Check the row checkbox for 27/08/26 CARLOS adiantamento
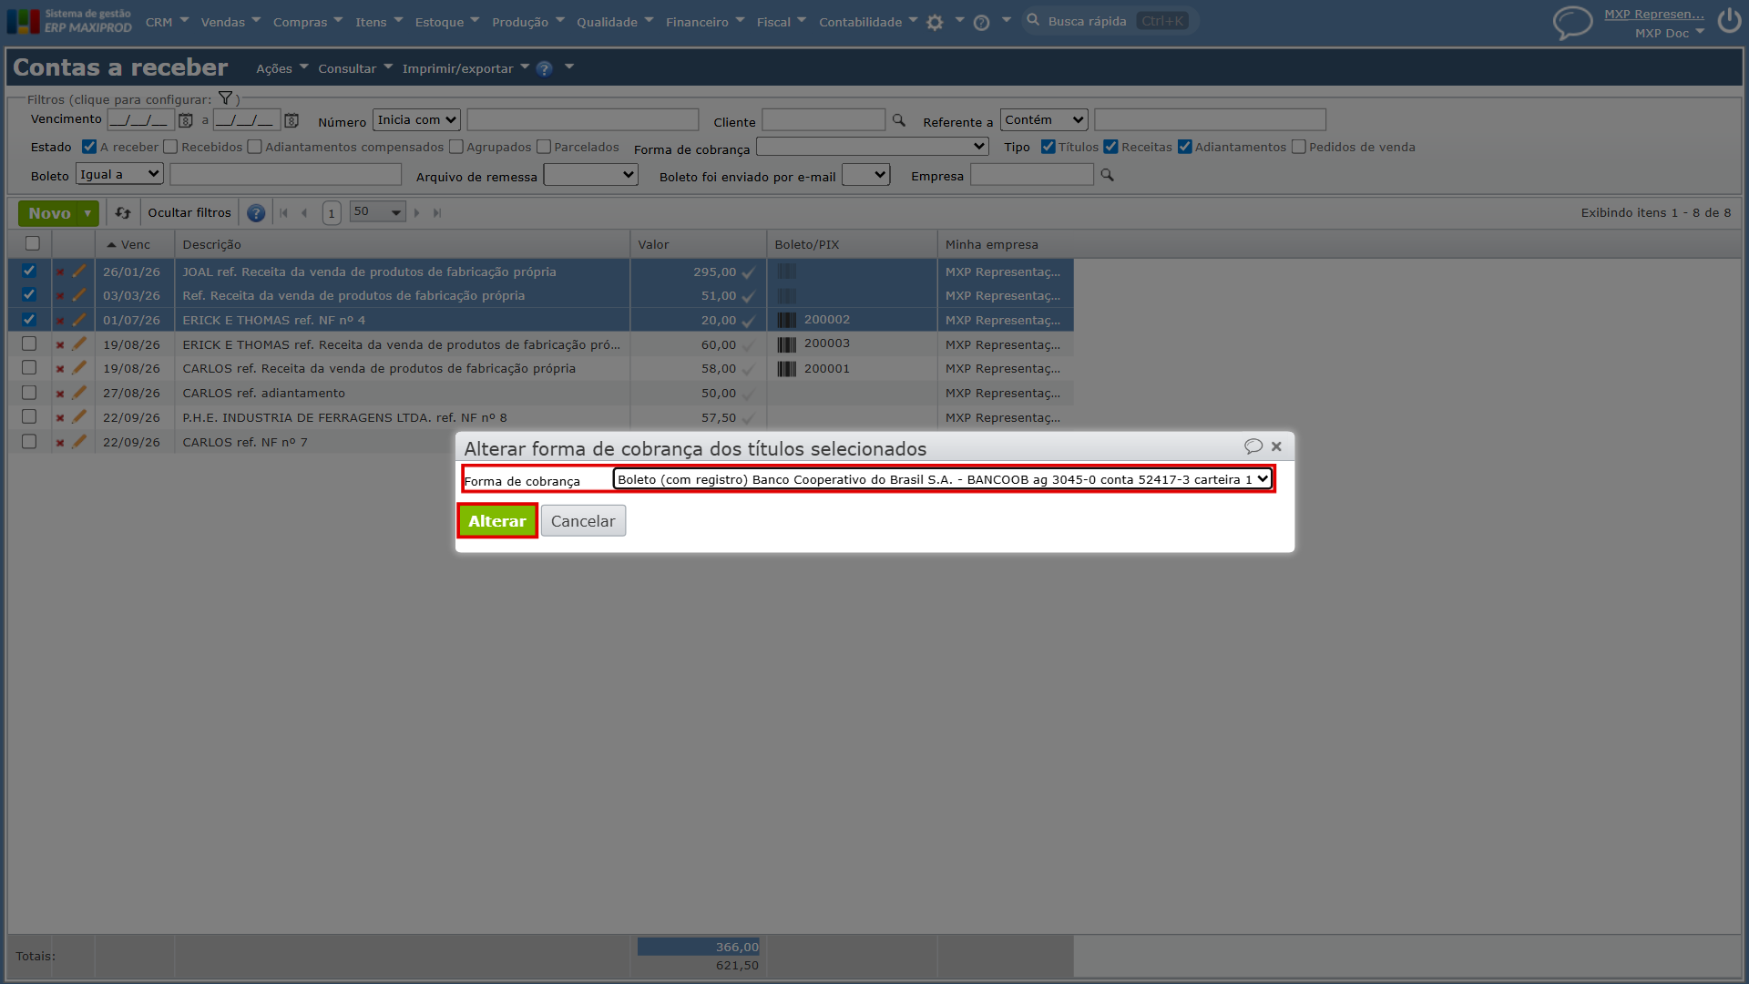Image resolution: width=1749 pixels, height=984 pixels. tap(29, 393)
